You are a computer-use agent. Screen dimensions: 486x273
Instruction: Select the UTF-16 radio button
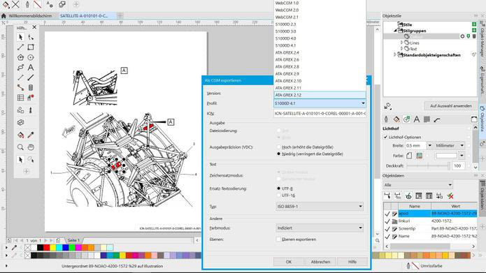point(278,195)
